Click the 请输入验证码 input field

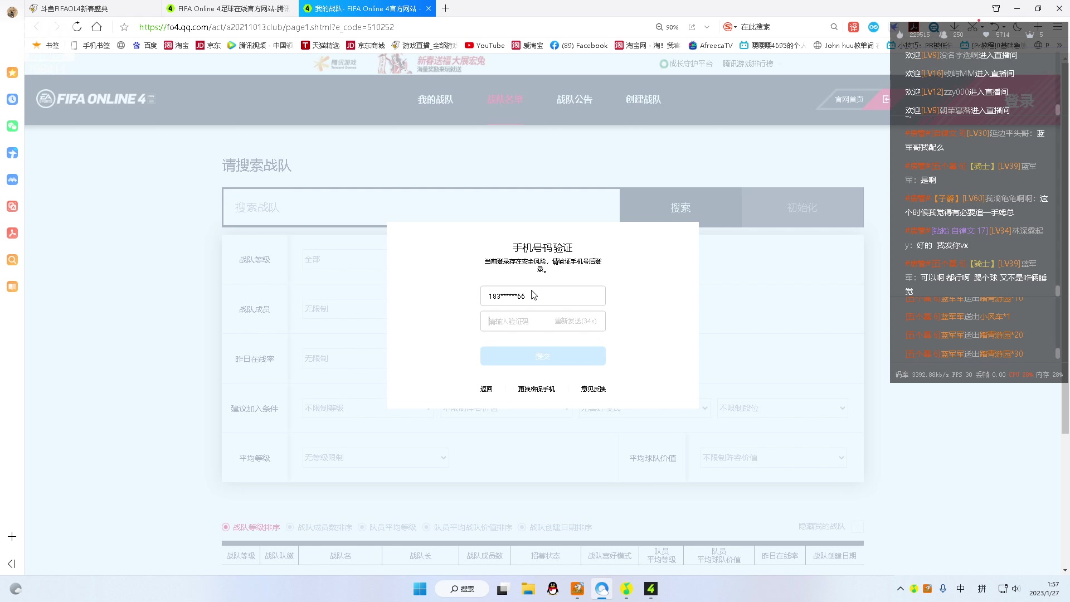point(543,321)
